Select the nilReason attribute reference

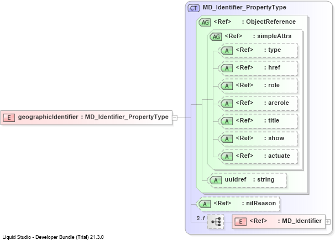coord(239,204)
